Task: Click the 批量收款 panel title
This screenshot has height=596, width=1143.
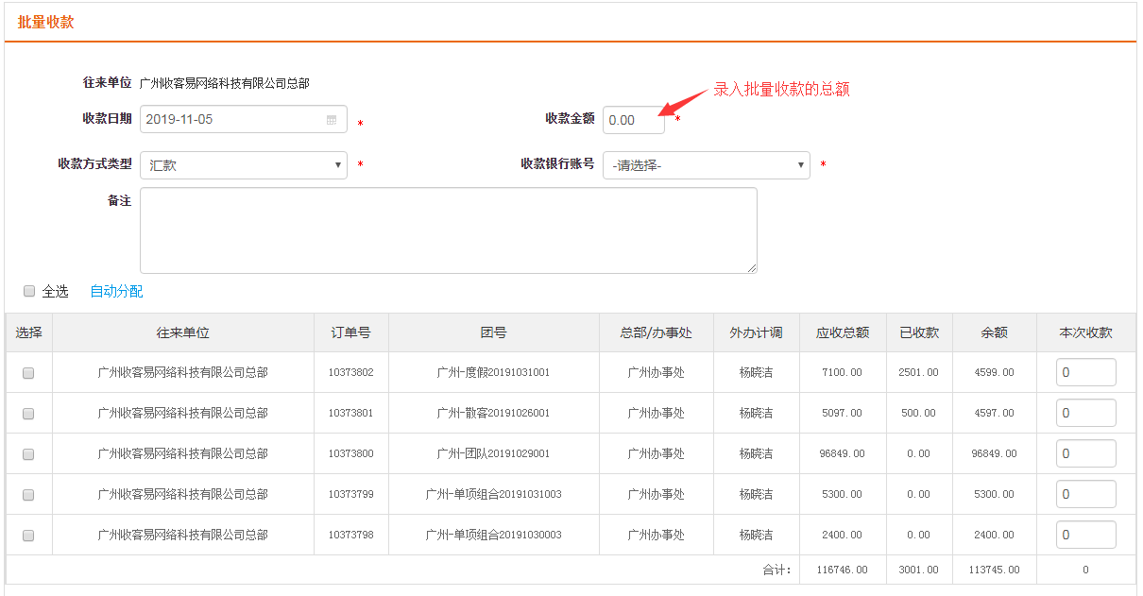Action: pos(45,22)
